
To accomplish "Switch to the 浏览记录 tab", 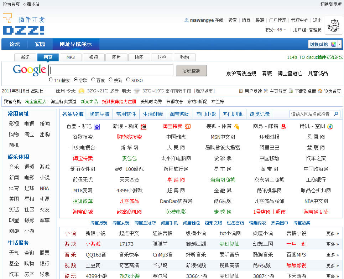I will tap(260, 114).
